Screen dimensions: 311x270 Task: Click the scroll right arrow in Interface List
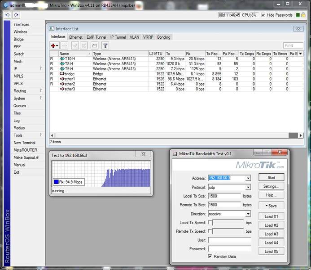pos(301,135)
